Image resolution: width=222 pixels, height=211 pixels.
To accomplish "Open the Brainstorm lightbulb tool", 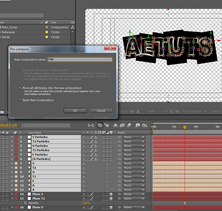I will [138, 125].
